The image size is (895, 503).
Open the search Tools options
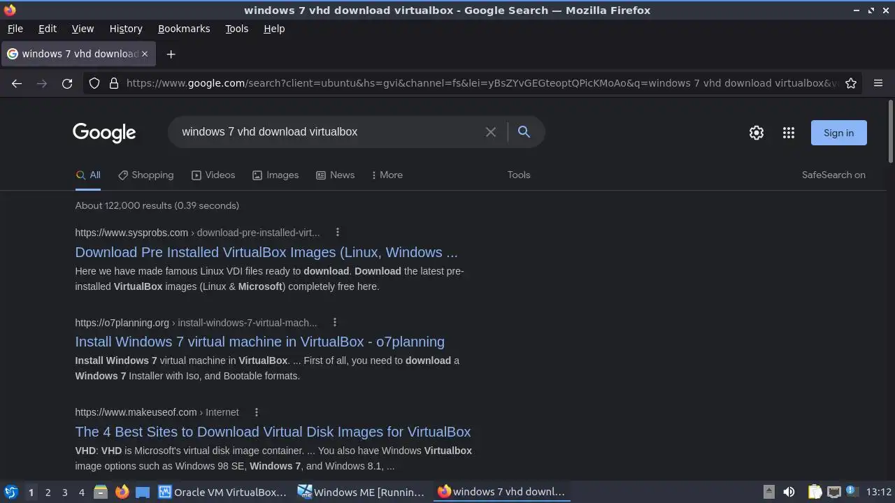[x=519, y=175]
